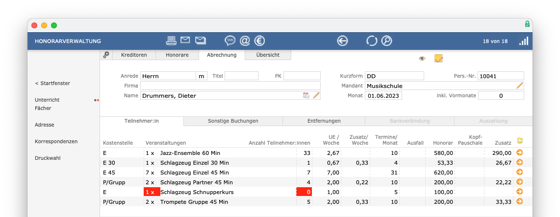Image resolution: width=560 pixels, height=217 pixels.
Task: Click the printer icon in toolbar
Action: [x=172, y=41]
